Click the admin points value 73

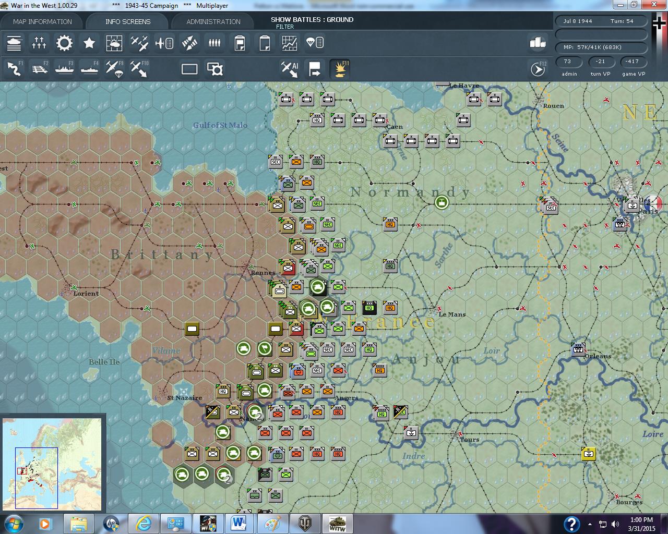(568, 62)
